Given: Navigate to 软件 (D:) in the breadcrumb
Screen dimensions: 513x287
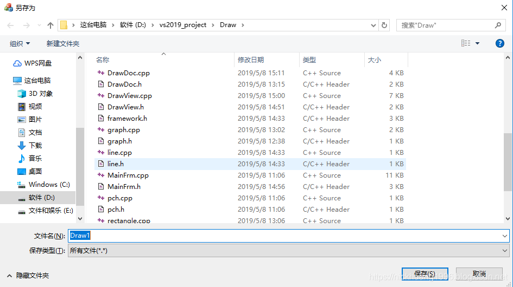Looking at the screenshot, I should 133,25.
